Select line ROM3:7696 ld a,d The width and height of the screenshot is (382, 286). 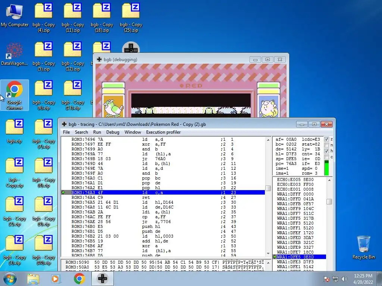click(x=163, y=139)
